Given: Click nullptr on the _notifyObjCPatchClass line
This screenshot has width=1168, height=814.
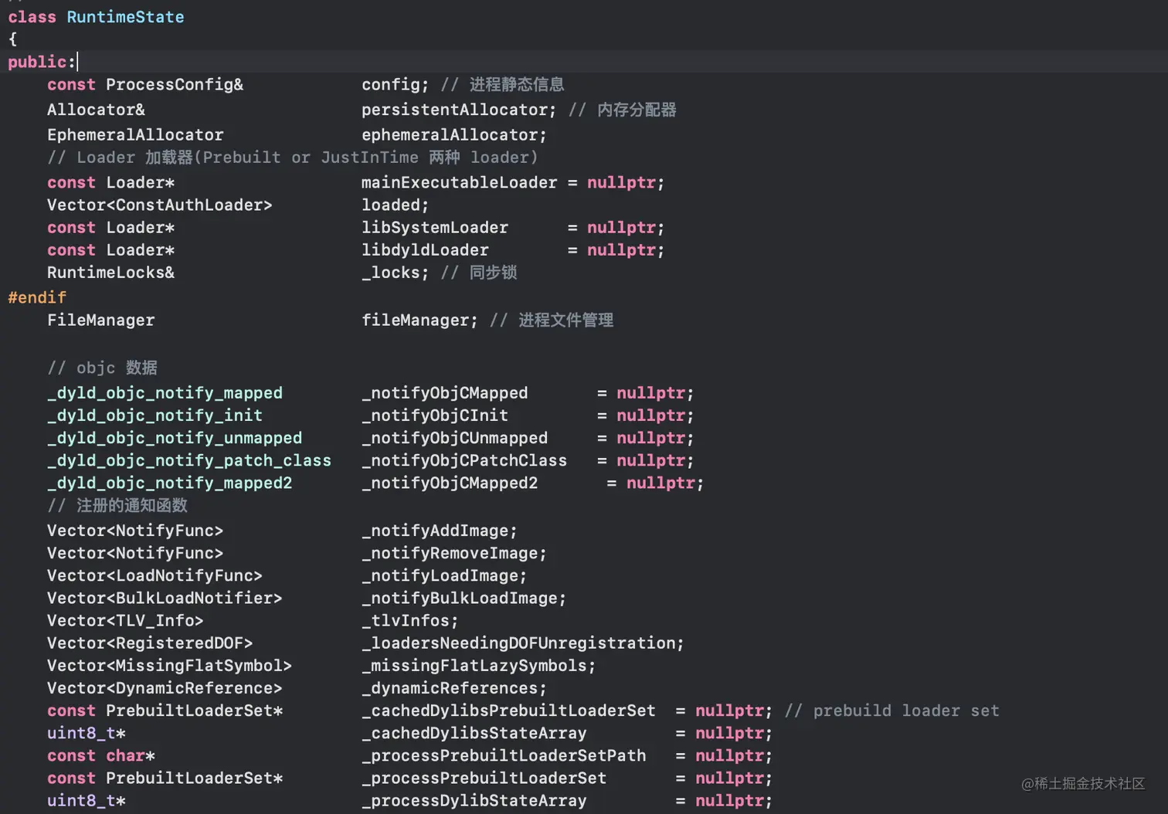Looking at the screenshot, I should 651,460.
